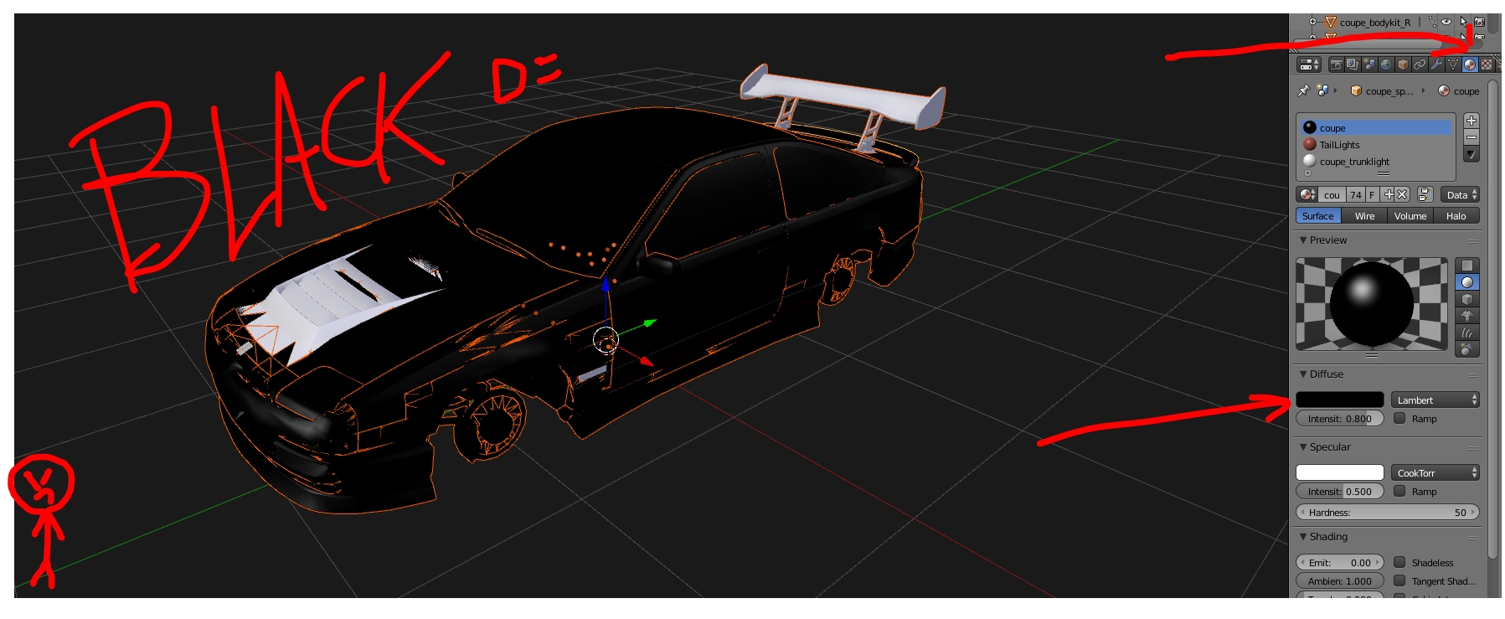This screenshot has width=1505, height=619.
Task: Add a new material slot
Action: [1471, 121]
